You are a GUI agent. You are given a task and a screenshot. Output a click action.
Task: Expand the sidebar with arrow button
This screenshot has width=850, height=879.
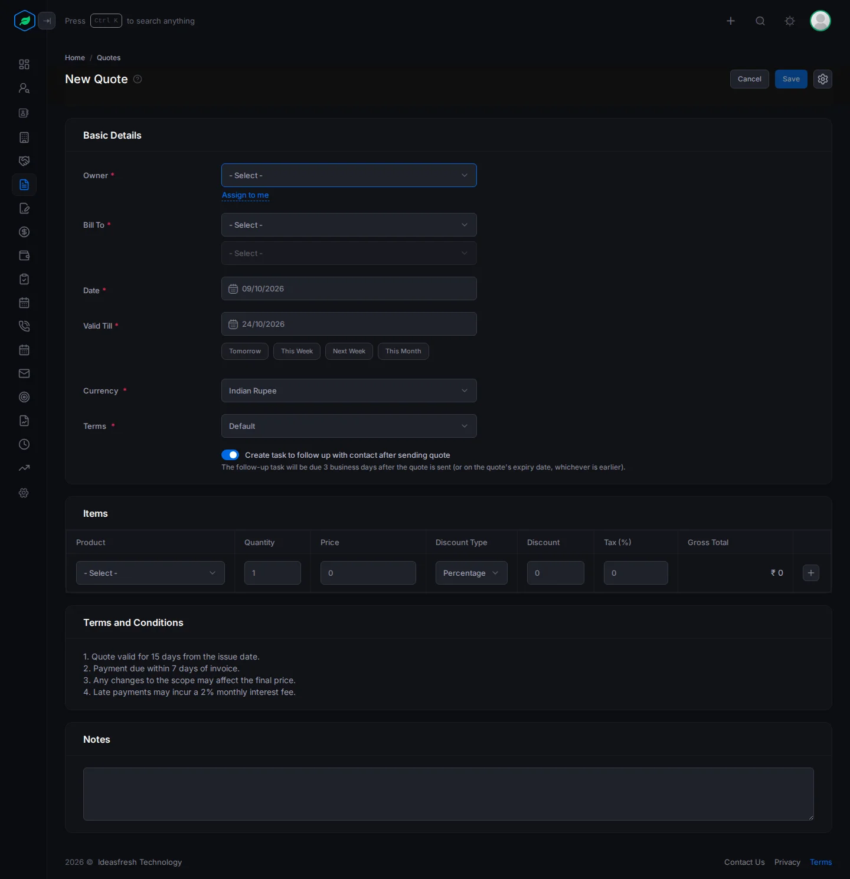tap(47, 21)
